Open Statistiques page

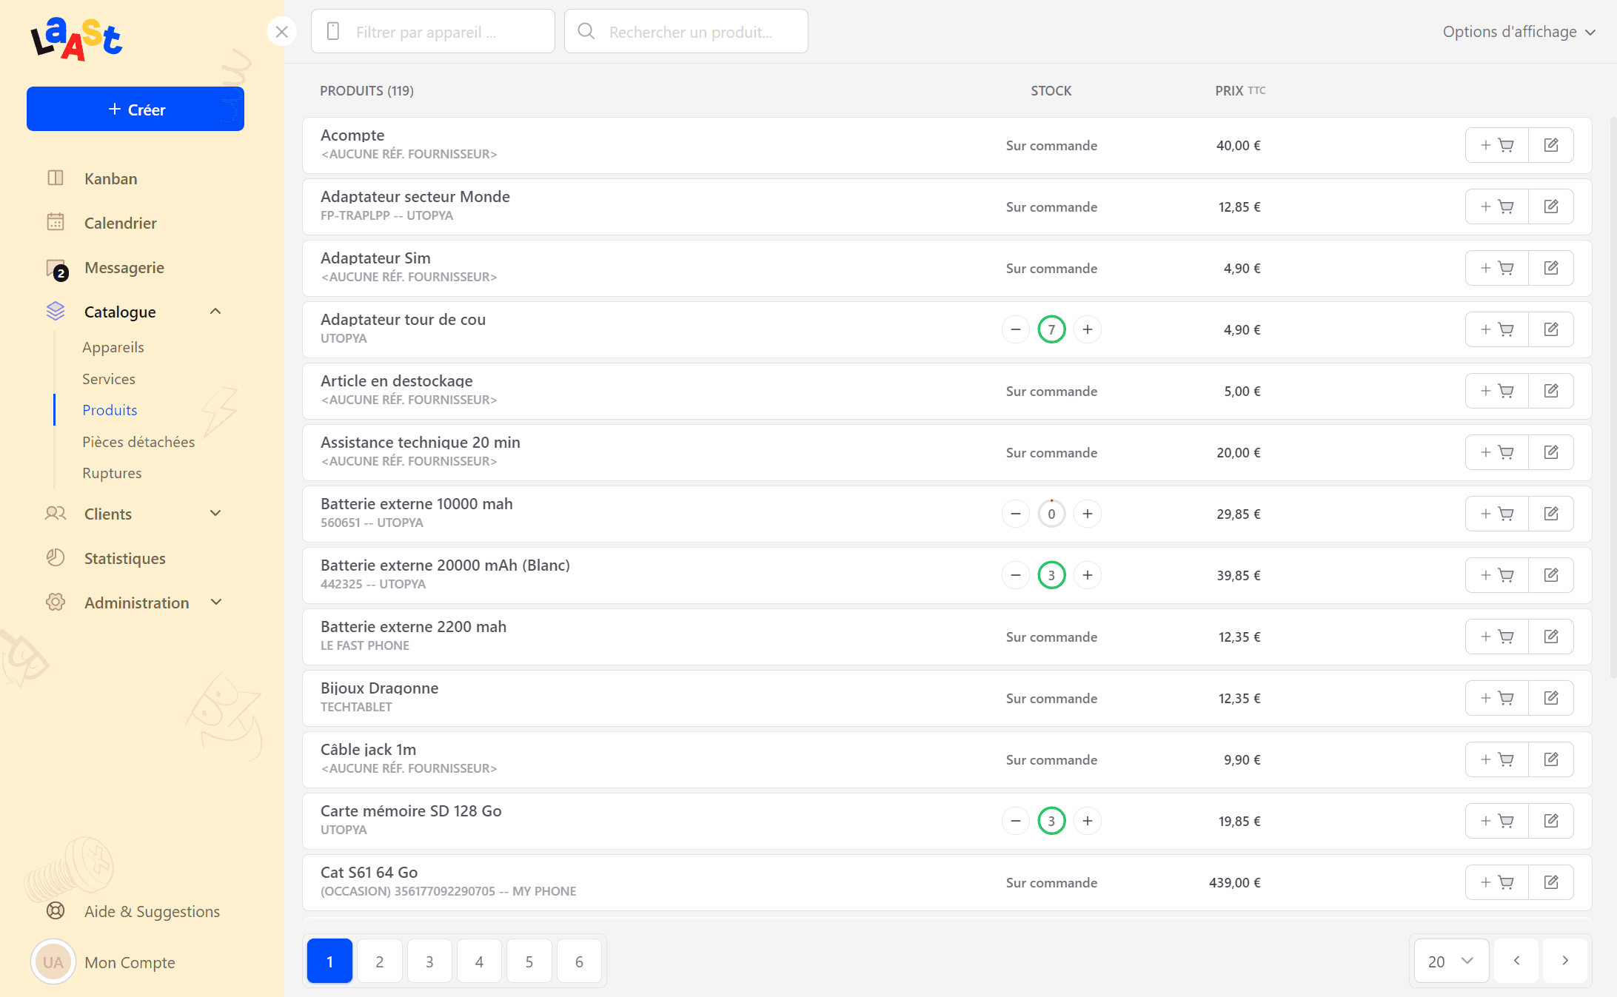(x=124, y=558)
